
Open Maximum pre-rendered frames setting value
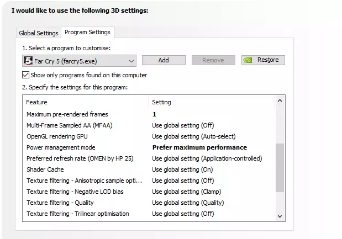[x=155, y=114]
